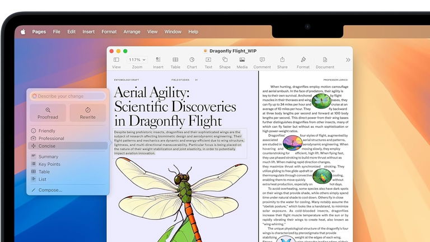Select the Concise option
Screen dimensions: 430x242
[68, 146]
